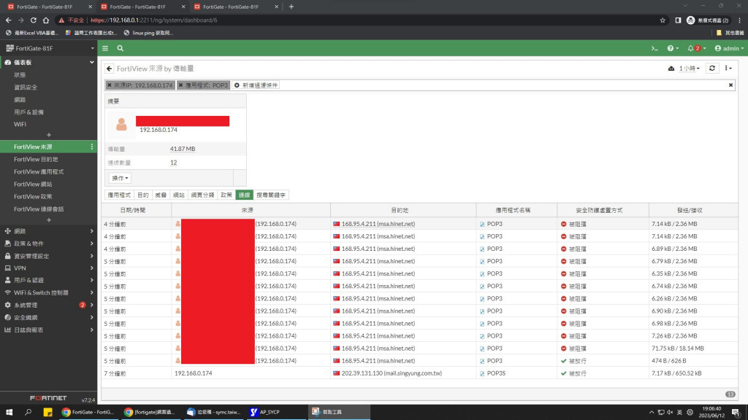Expand the 網路 sidebar menu
The width and height of the screenshot is (748, 420).
click(x=49, y=231)
